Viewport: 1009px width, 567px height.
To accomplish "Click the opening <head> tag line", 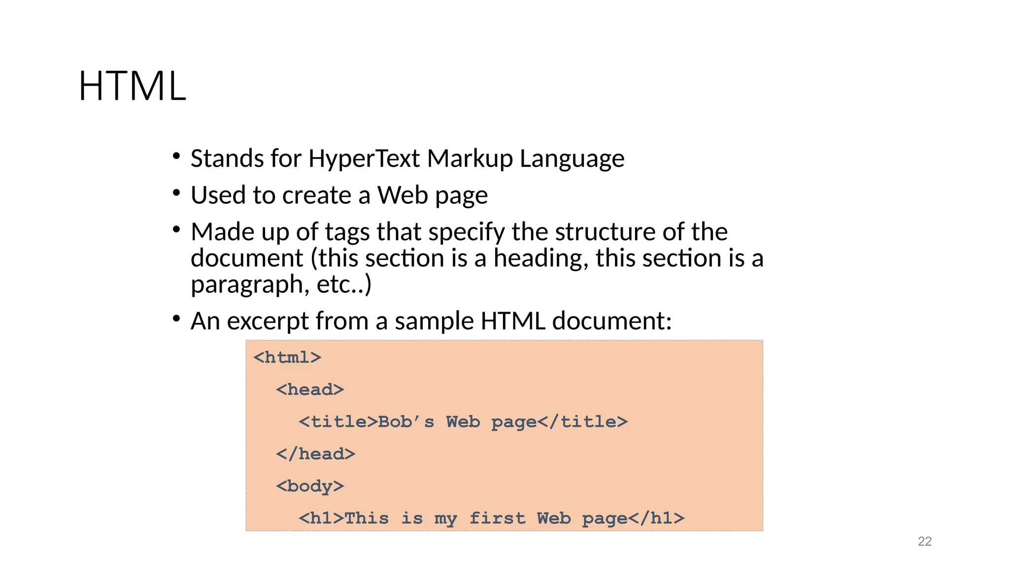I will point(310,390).
